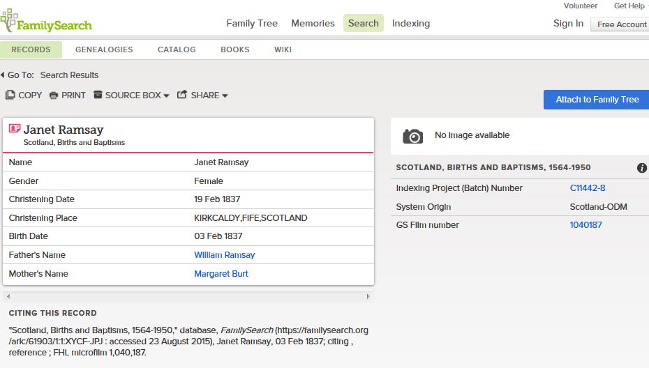Follow the Margaret Burt link

(x=221, y=274)
